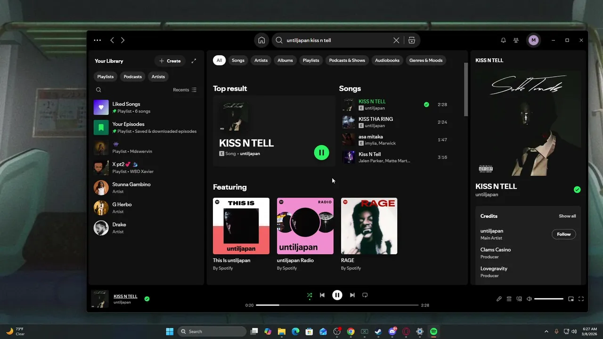Open Friend Activity icon
The width and height of the screenshot is (603, 339).
pyautogui.click(x=516, y=40)
